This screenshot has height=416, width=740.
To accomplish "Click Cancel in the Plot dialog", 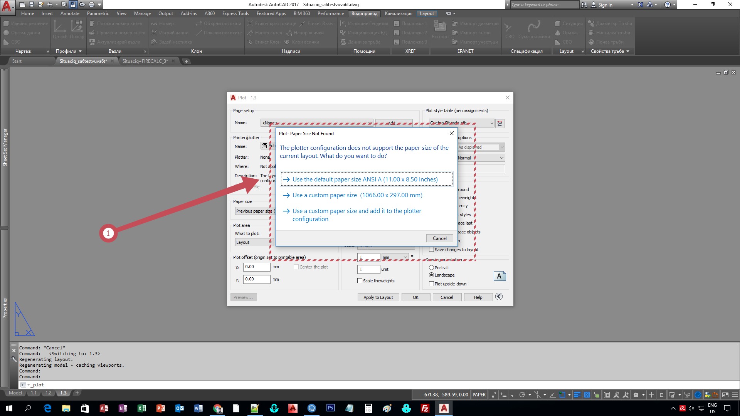I will click(x=447, y=297).
